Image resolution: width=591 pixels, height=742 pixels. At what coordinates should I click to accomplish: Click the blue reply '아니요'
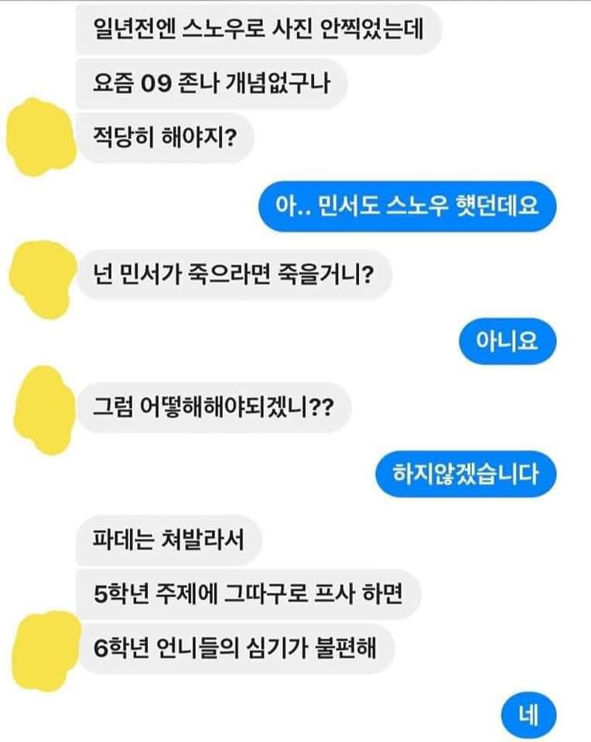[507, 341]
